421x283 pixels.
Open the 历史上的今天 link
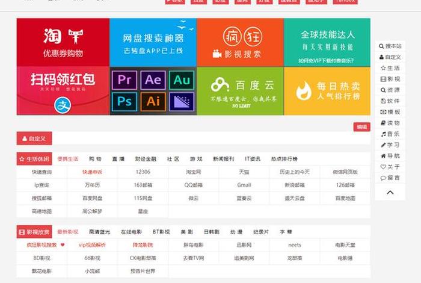(x=295, y=172)
